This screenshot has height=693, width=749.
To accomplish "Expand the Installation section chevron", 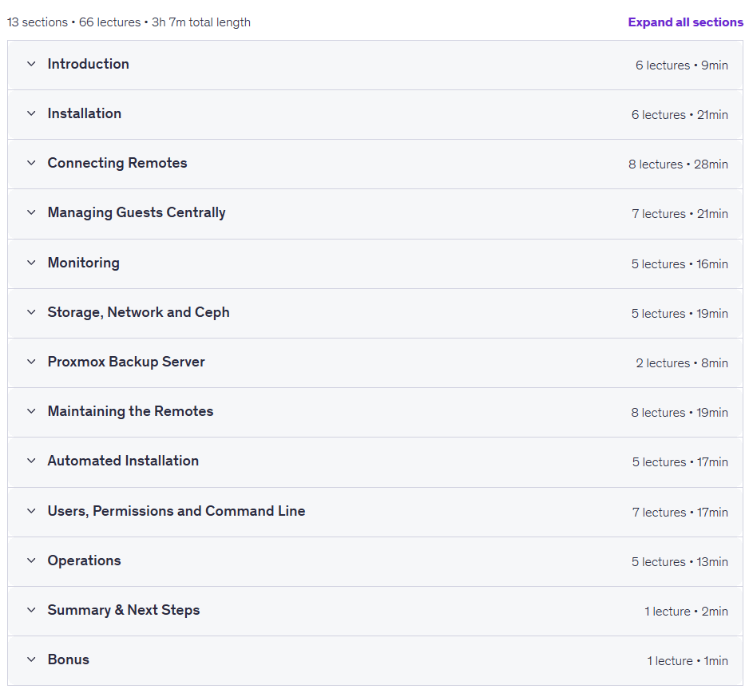I will (x=31, y=113).
